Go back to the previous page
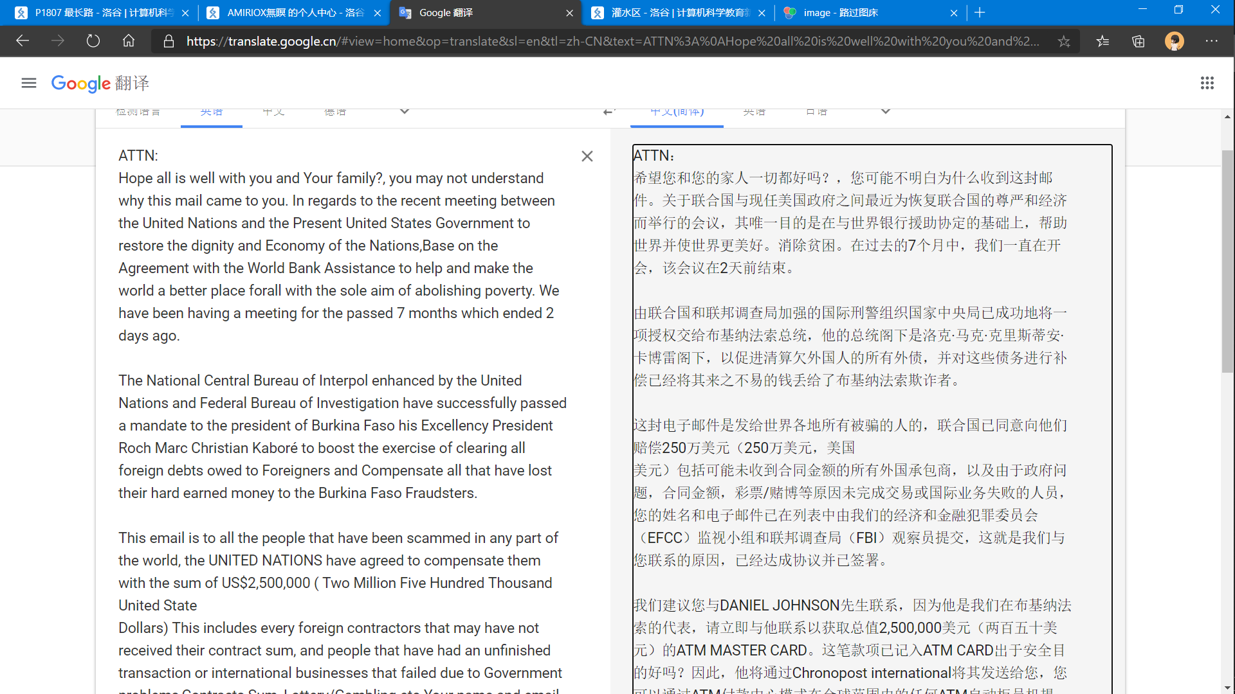This screenshot has width=1235, height=694. click(23, 41)
